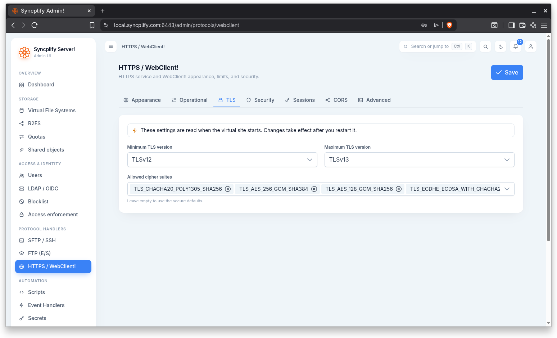Toggle sidebar with hamburger menu icon
The width and height of the screenshot is (557, 338).
(x=111, y=46)
